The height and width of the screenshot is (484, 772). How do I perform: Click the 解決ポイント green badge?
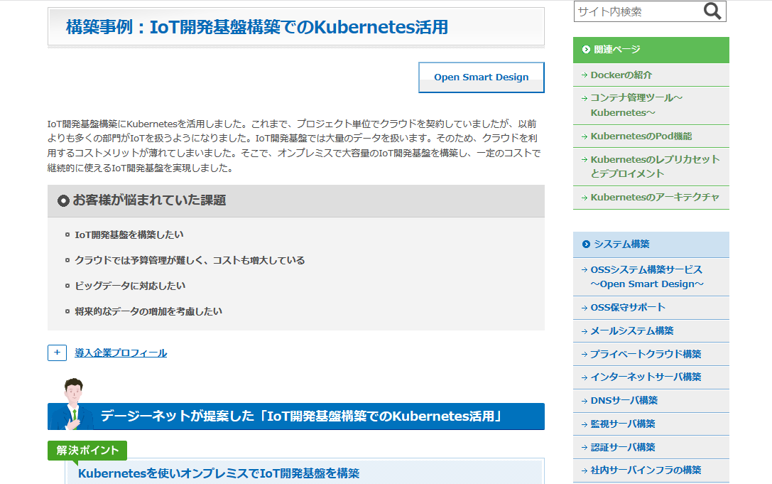pyautogui.click(x=87, y=451)
